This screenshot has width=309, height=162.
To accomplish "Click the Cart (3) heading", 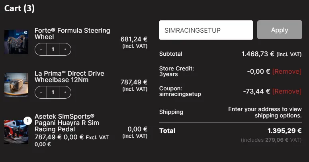I will coord(20,8).
